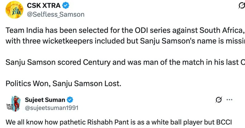Image resolution: width=245 pixels, height=128 pixels.
Task: Click the Sujeet Suman display name
Action: (45, 100)
